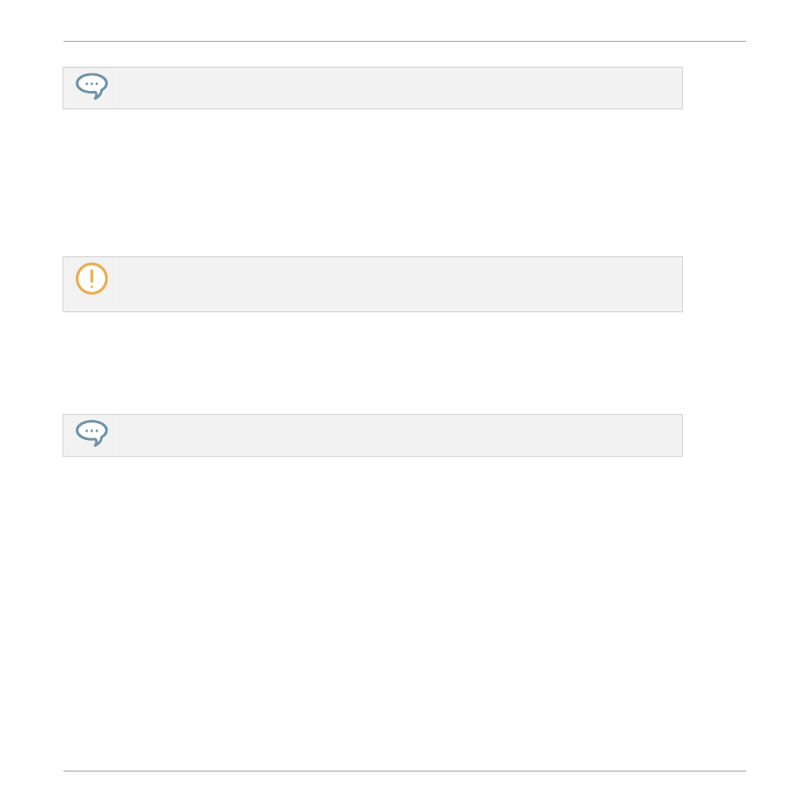793x794 pixels.
Task: Click the exclamation mark inside the orange circle
Action: (92, 279)
